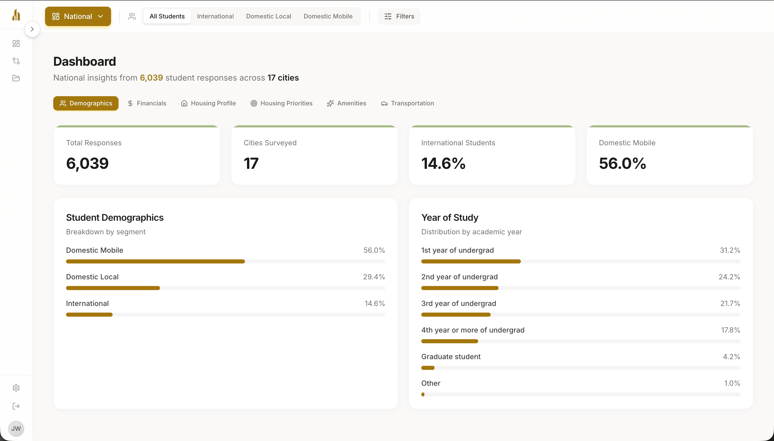Select the Housing Priorities category
This screenshot has height=441, width=774.
click(281, 103)
